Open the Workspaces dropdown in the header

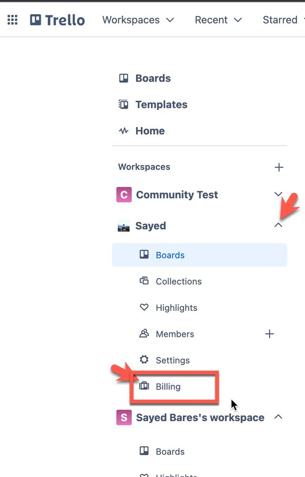138,20
